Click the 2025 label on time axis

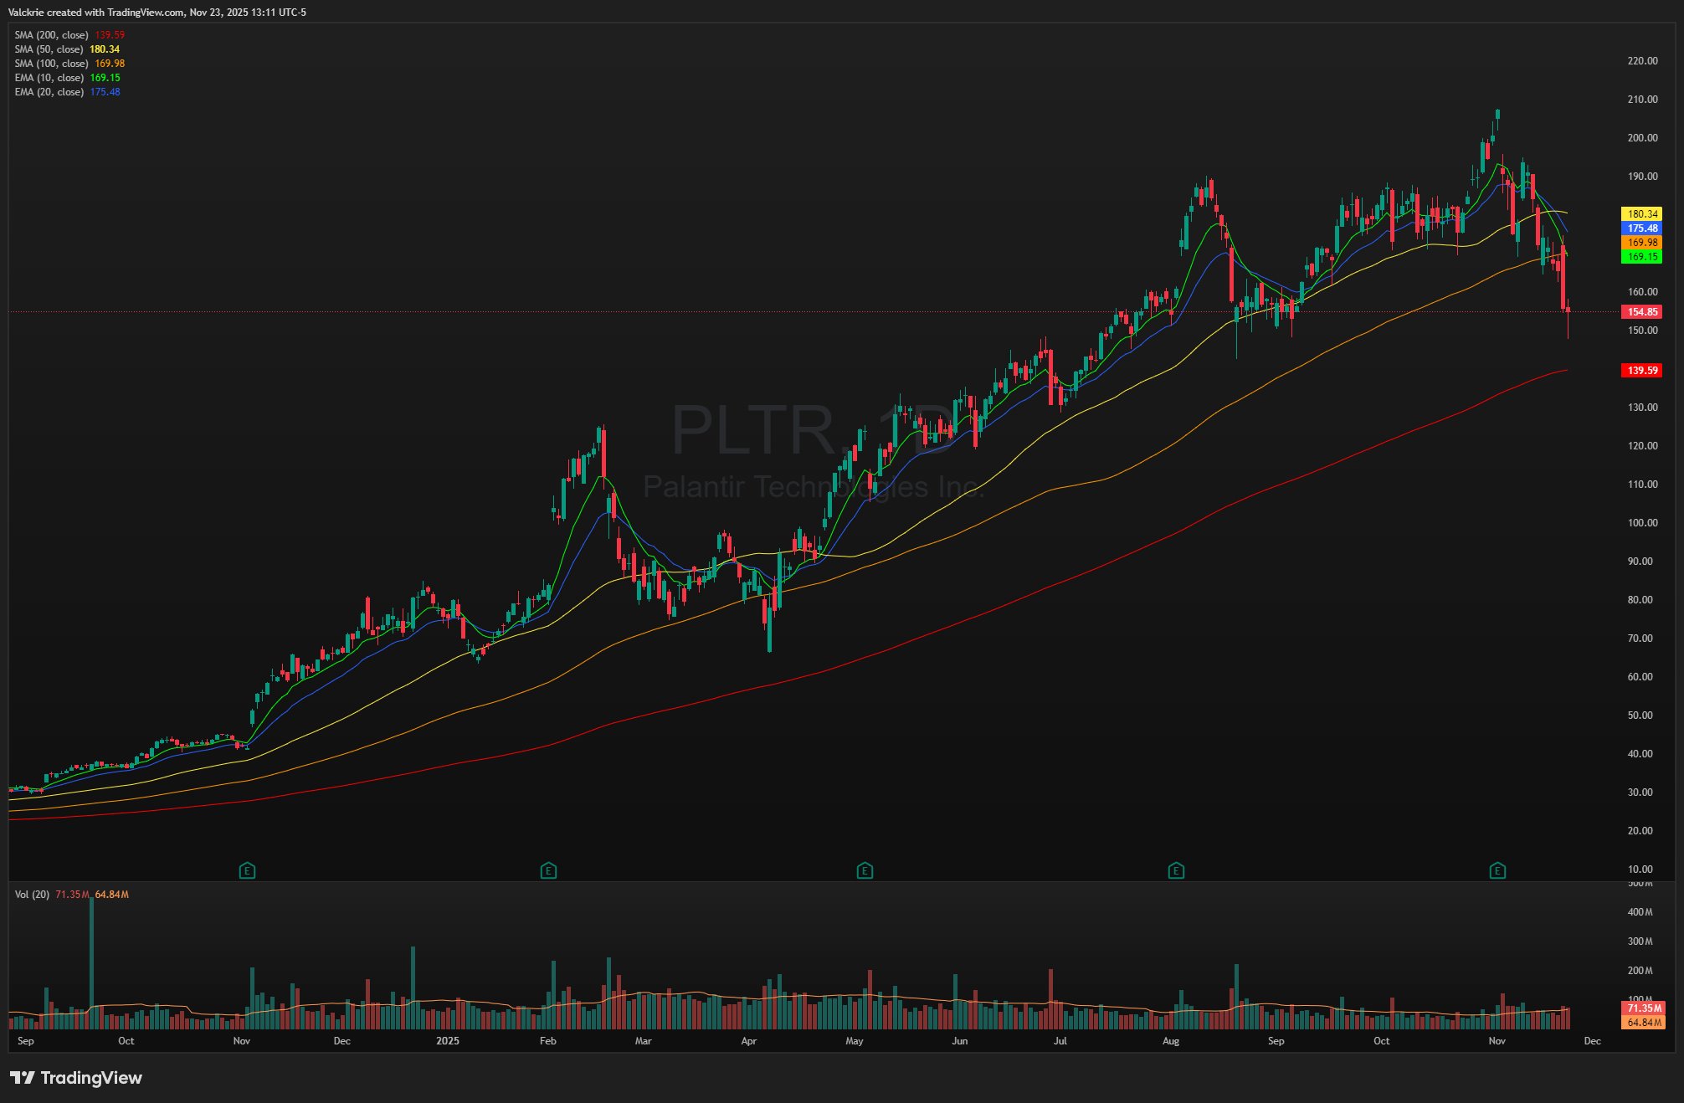pos(448,1041)
